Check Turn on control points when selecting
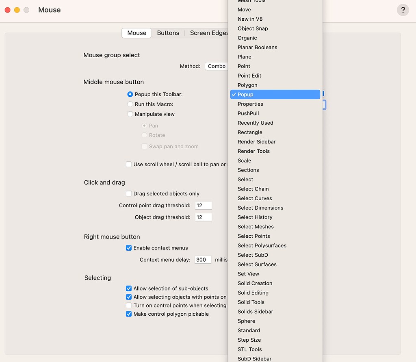 coord(128,306)
